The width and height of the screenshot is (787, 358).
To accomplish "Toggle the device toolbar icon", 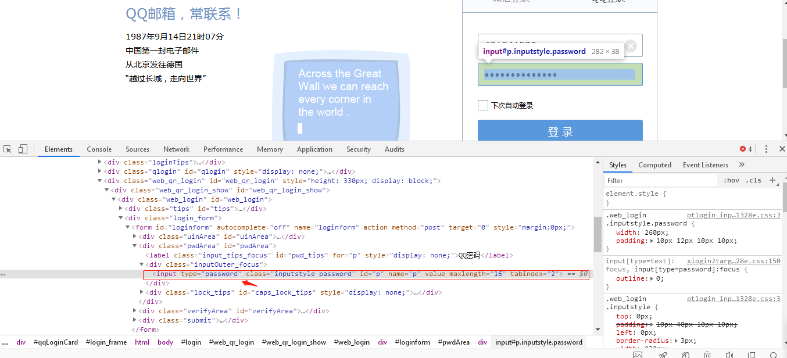I will click(x=23, y=149).
